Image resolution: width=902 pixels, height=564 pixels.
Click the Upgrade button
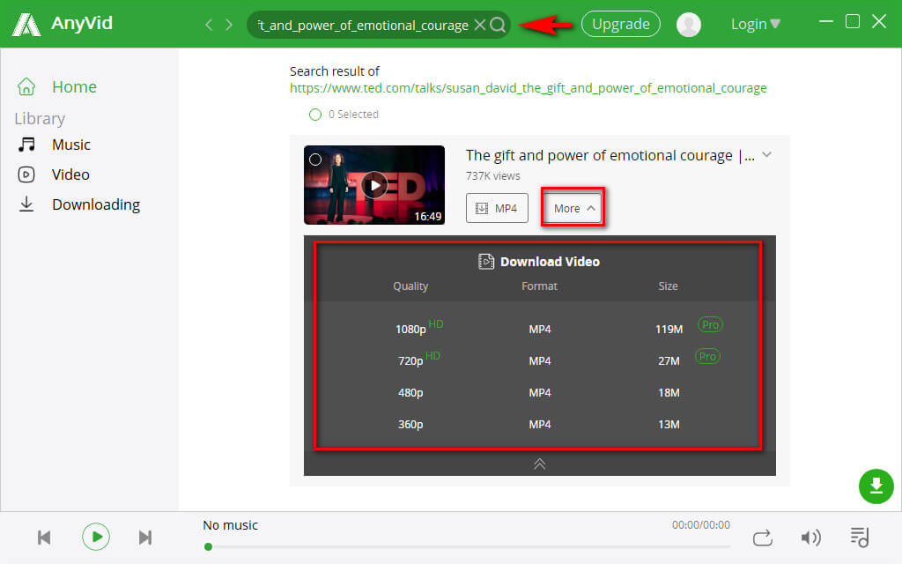point(621,24)
